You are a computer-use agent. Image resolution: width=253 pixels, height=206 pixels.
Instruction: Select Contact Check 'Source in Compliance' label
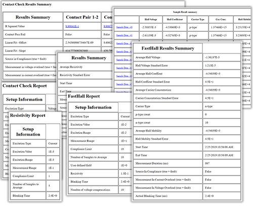click(x=26, y=59)
